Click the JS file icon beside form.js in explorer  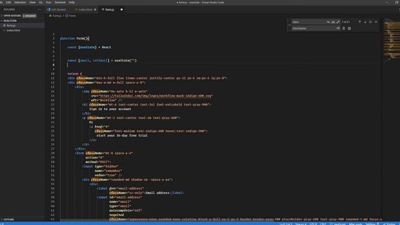[x=4, y=26]
